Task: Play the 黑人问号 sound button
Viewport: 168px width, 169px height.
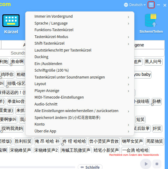Action: [x=153, y=62]
